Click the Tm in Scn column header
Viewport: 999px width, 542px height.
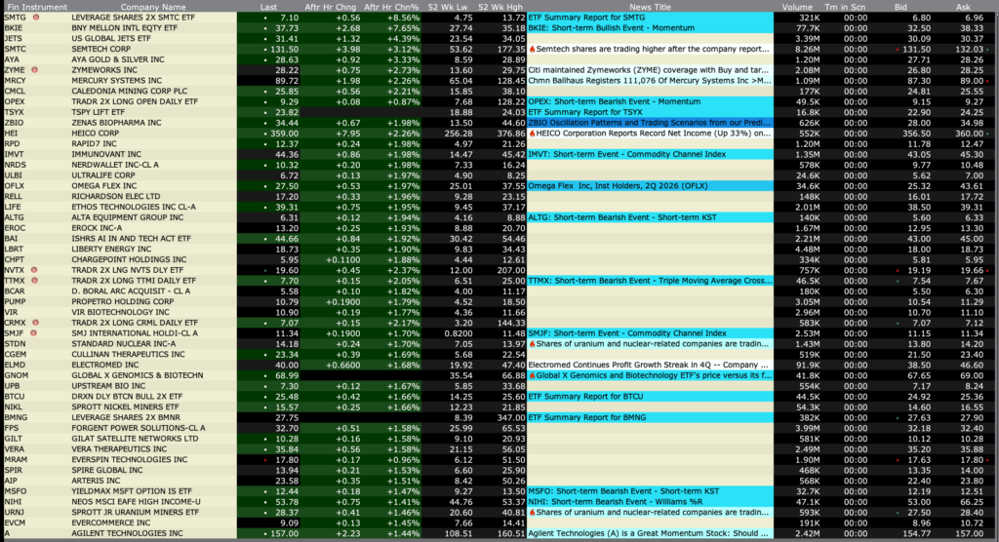click(x=845, y=7)
